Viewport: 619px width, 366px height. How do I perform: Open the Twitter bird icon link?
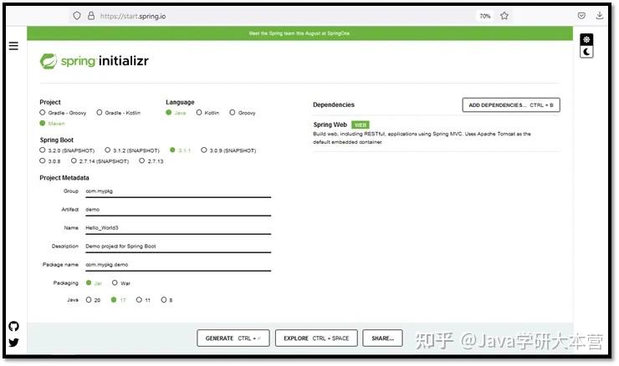click(x=14, y=343)
